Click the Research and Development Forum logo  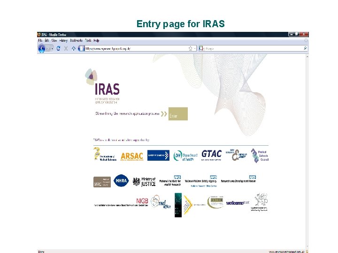[238, 179]
